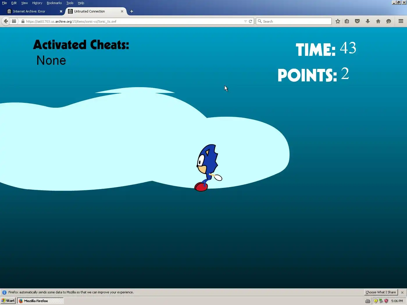Go back with the browser back arrow

point(6,21)
